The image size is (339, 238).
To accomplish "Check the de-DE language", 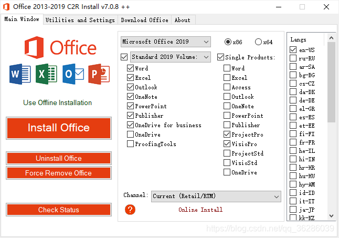I will (x=293, y=100).
